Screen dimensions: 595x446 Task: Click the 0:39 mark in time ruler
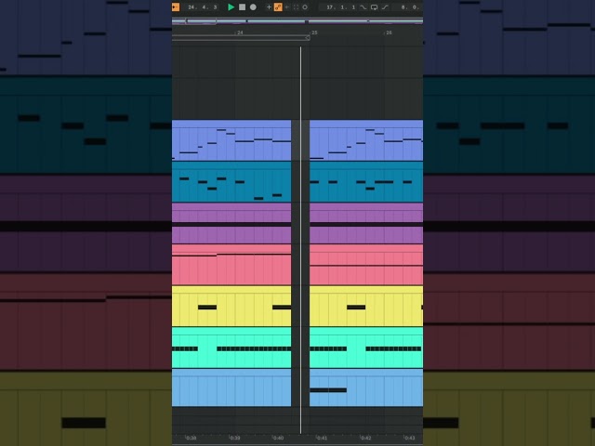point(234,438)
